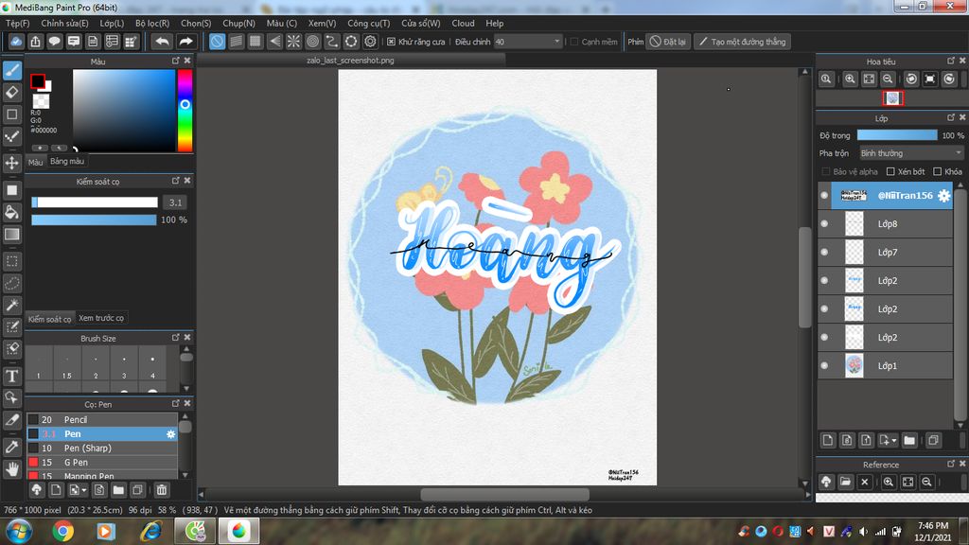Click the Undo arrow in toolbar
Image resolution: width=969 pixels, height=545 pixels.
point(163,42)
